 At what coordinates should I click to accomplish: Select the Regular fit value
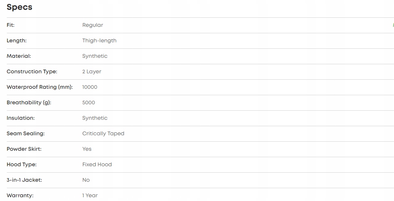point(92,25)
